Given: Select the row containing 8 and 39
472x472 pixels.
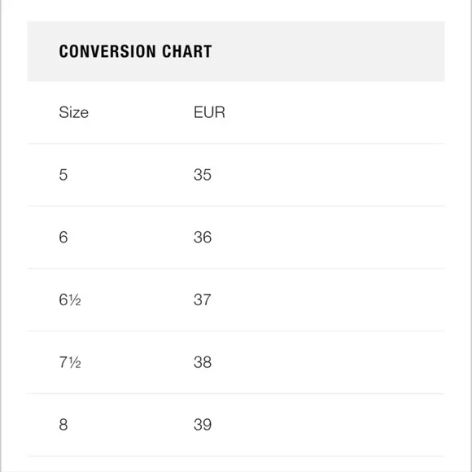Looking at the screenshot, I should tap(236, 425).
